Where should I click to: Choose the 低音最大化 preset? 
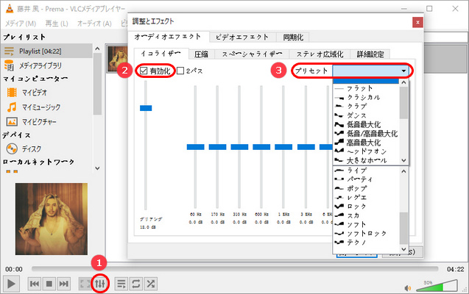coord(366,124)
